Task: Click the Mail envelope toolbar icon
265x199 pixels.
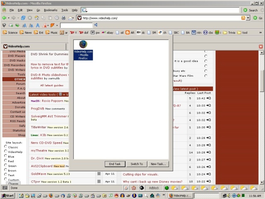Action: (70, 18)
